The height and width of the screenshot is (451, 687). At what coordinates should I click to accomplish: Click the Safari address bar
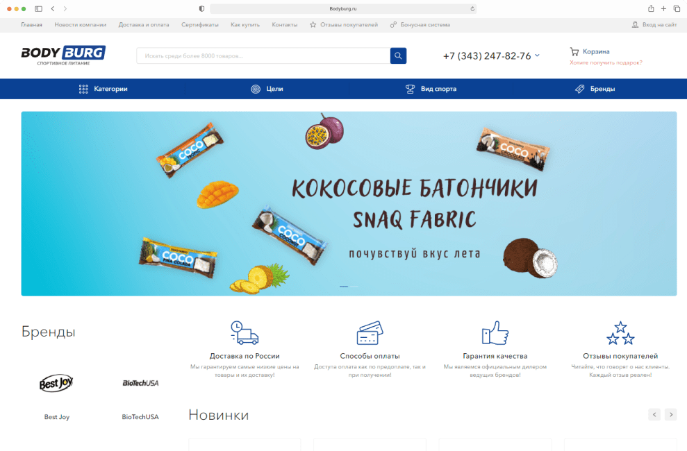pyautogui.click(x=343, y=9)
